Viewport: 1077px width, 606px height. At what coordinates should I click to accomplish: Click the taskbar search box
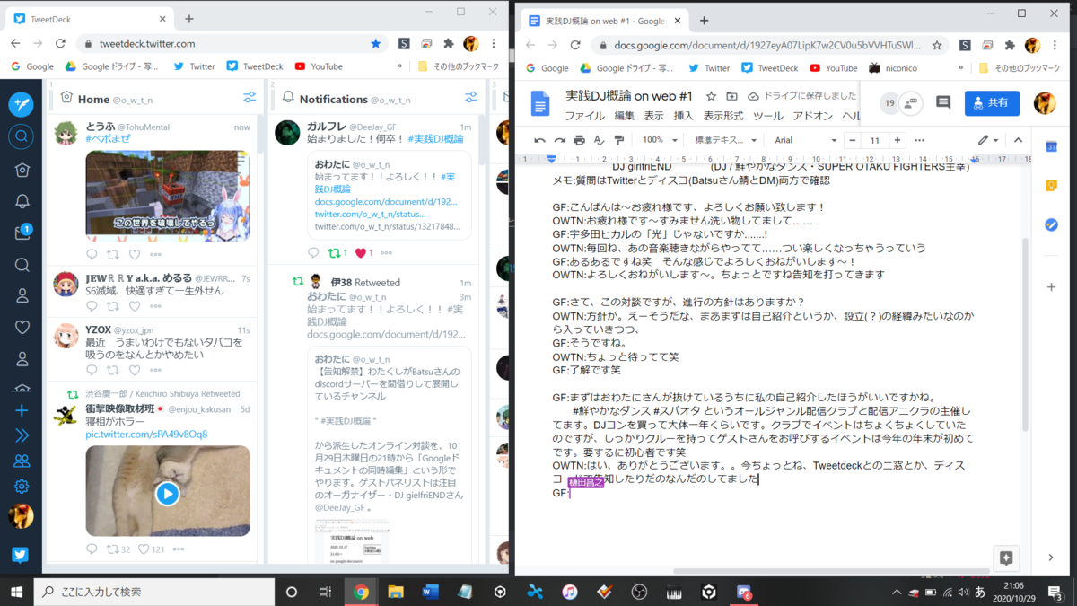154,592
